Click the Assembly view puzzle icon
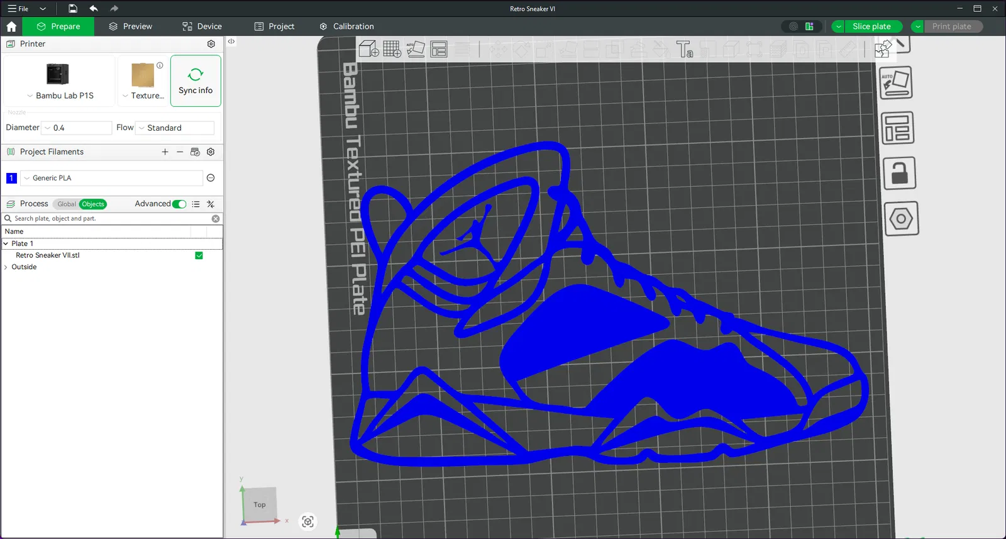The width and height of the screenshot is (1006, 539). pyautogui.click(x=883, y=48)
